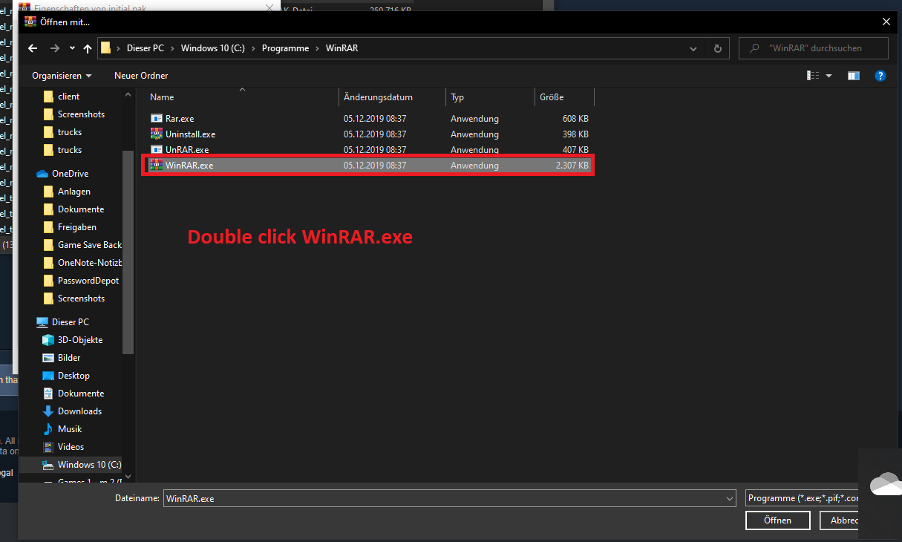
Task: Select OneDrive in navigation pane
Action: pyautogui.click(x=70, y=174)
